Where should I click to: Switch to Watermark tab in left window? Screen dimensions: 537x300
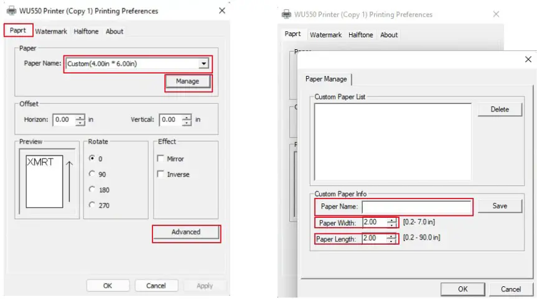[51, 32]
